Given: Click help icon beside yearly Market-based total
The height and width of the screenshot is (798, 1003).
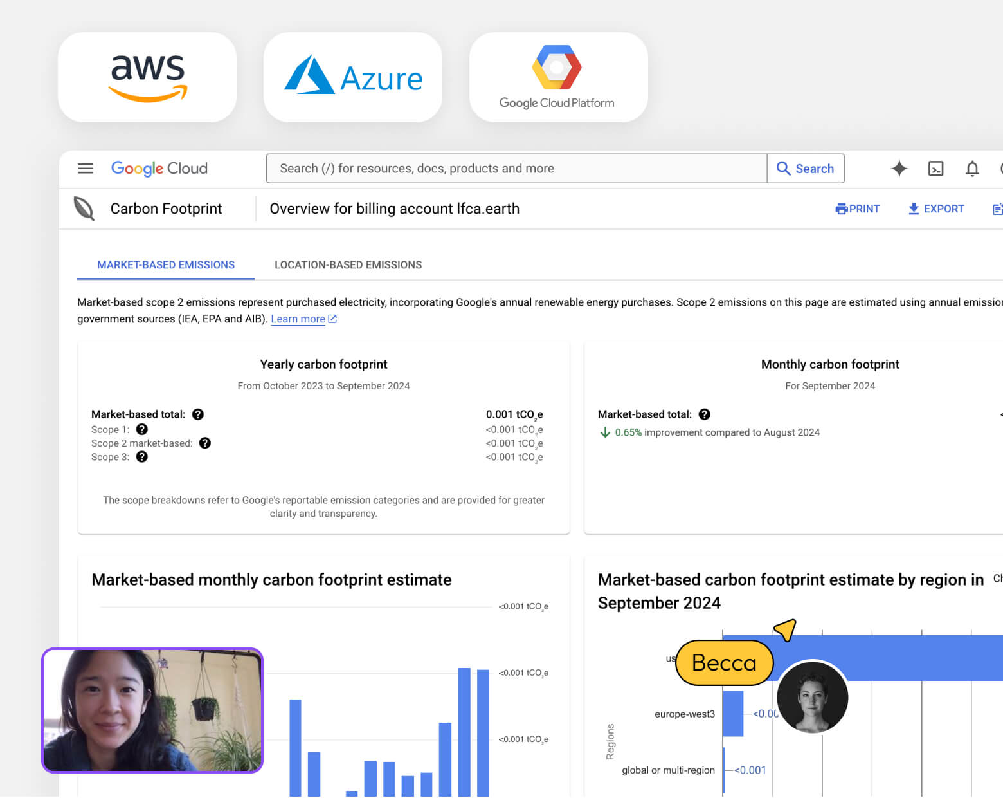Looking at the screenshot, I should 198,414.
